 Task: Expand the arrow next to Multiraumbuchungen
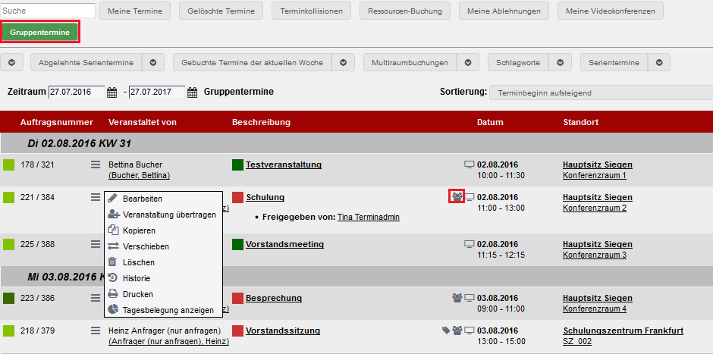(468, 63)
